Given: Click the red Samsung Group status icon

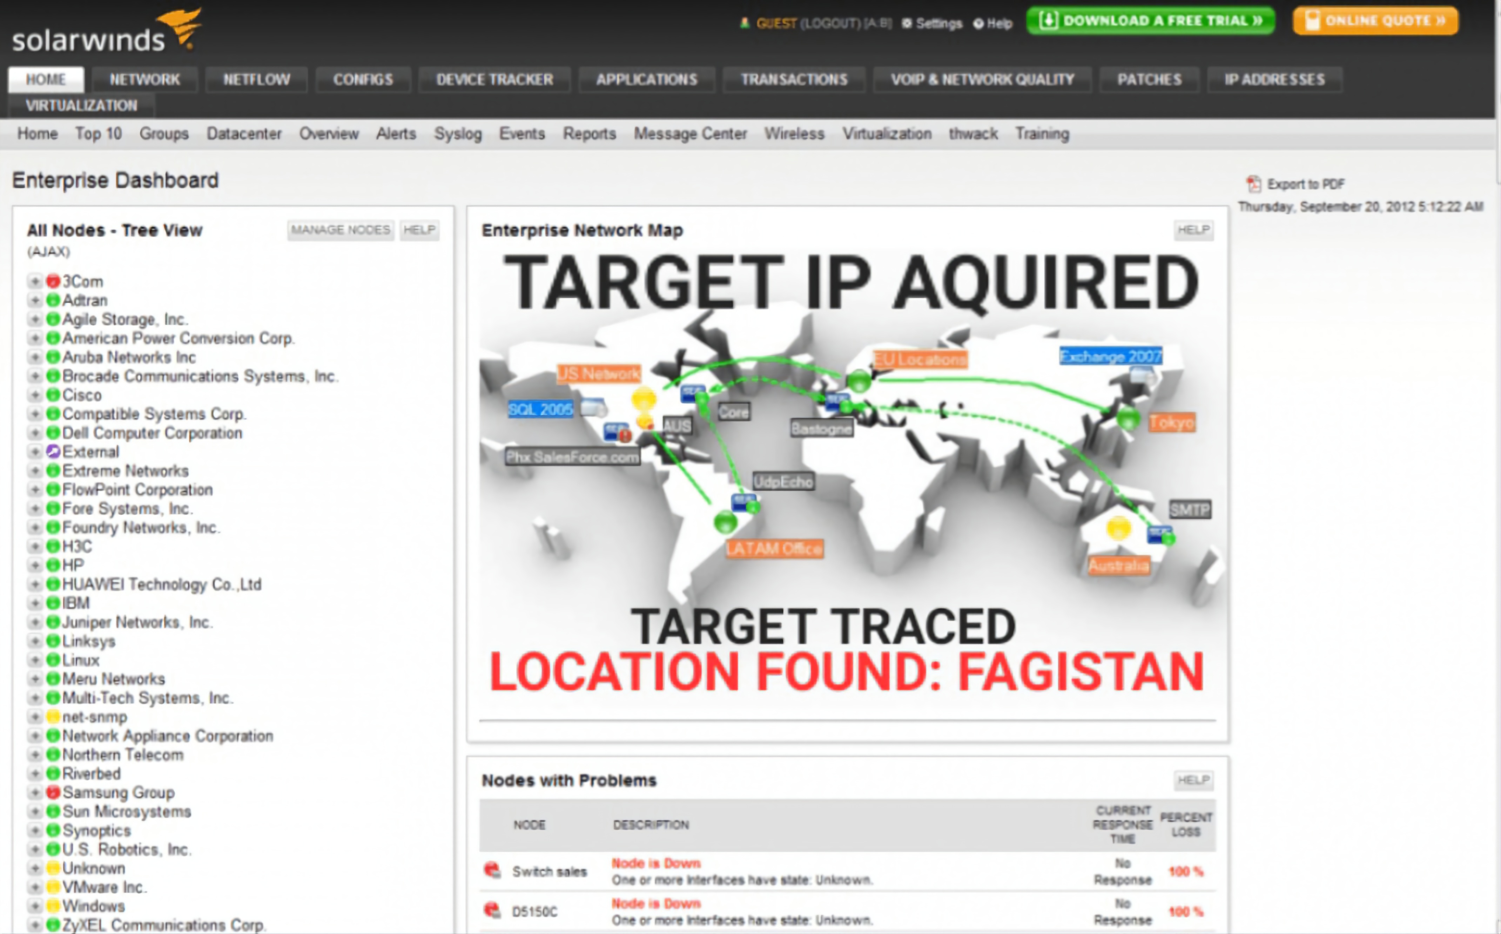Looking at the screenshot, I should [x=53, y=793].
